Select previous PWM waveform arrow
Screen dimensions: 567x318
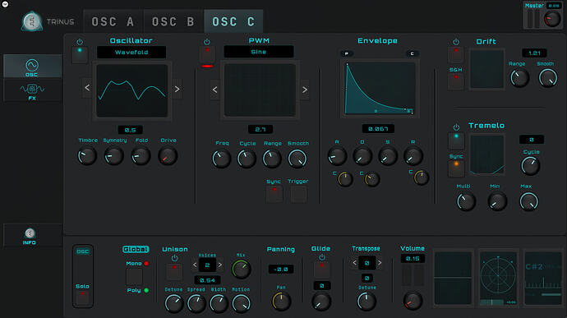pos(214,90)
